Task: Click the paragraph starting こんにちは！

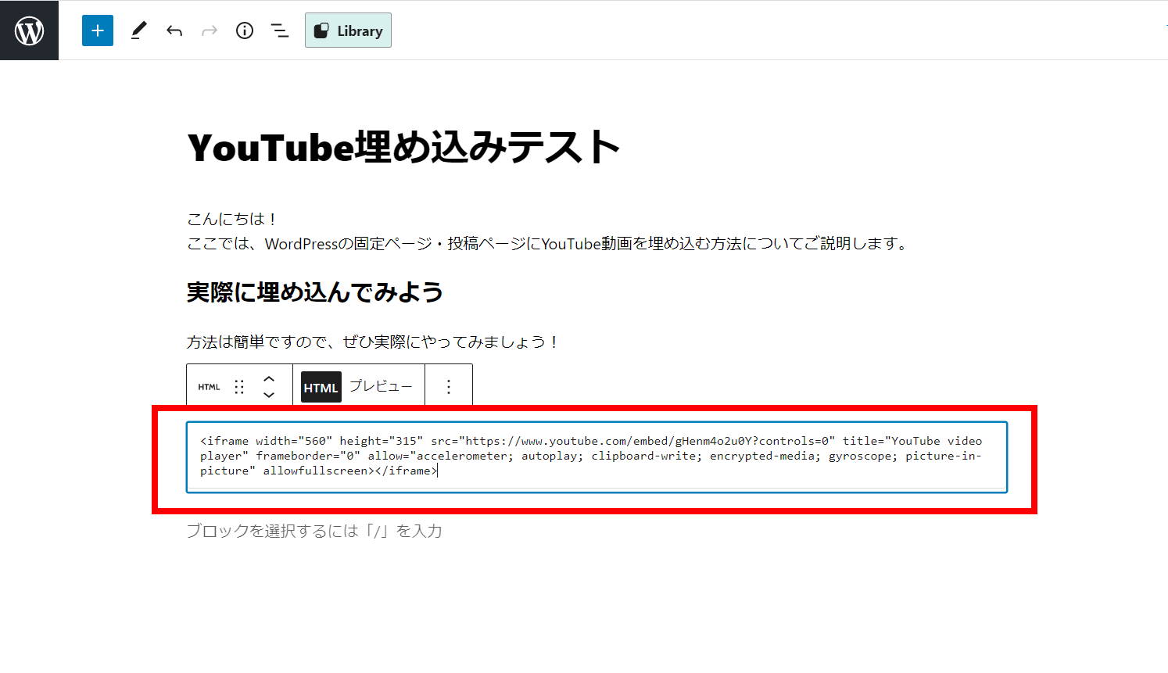Action: click(x=232, y=219)
